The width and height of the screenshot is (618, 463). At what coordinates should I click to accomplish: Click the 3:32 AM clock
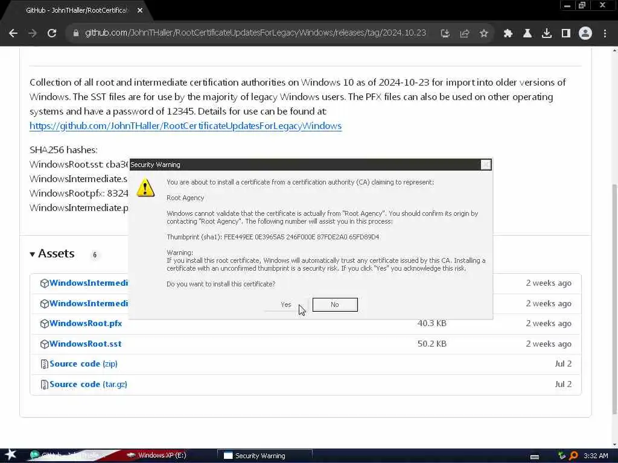[x=596, y=456]
